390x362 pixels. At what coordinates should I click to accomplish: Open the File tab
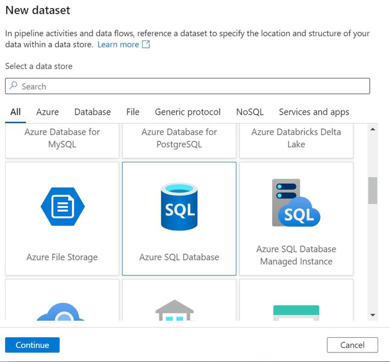[x=133, y=112]
